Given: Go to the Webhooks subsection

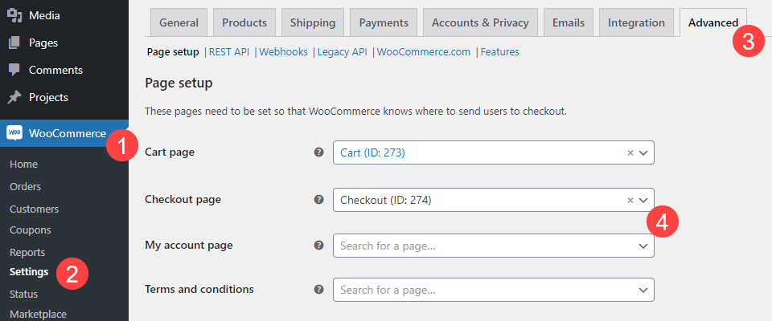Looking at the screenshot, I should [x=284, y=52].
